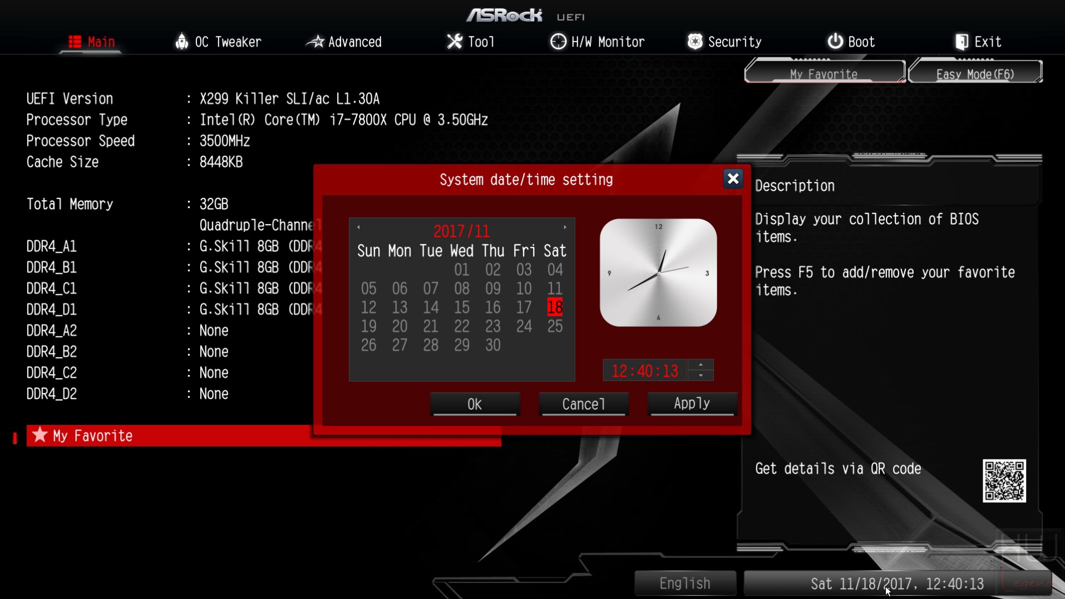Image resolution: width=1065 pixels, height=599 pixels.
Task: Go to the next month in calendar
Action: [565, 227]
